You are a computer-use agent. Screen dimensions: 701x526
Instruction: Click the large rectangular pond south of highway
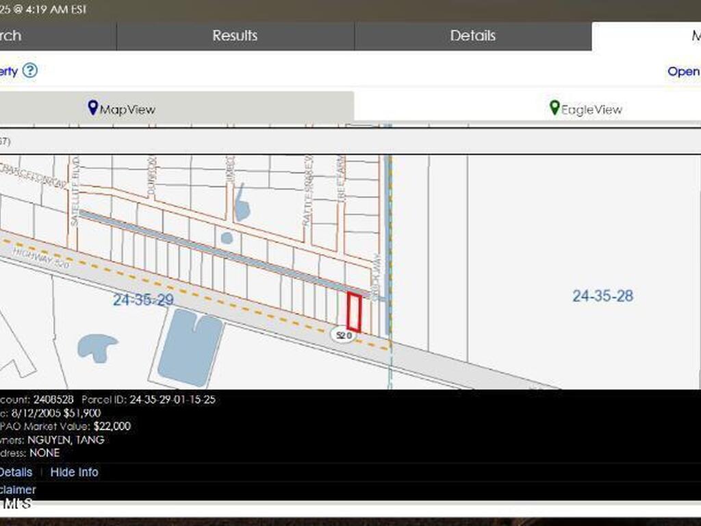(190, 347)
